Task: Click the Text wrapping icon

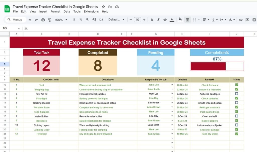Action: click(x=222, y=20)
